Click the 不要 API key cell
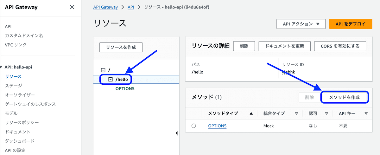The image size is (380, 155). [343, 126]
